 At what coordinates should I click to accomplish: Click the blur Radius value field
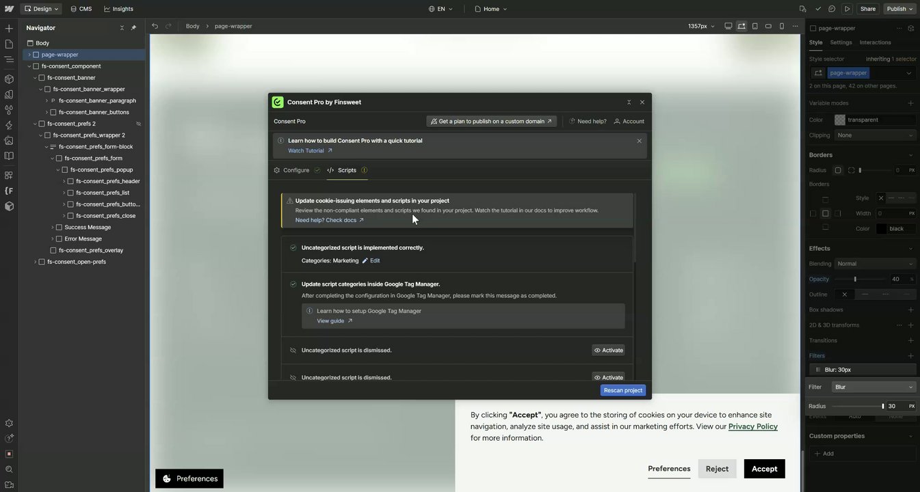pyautogui.click(x=895, y=406)
